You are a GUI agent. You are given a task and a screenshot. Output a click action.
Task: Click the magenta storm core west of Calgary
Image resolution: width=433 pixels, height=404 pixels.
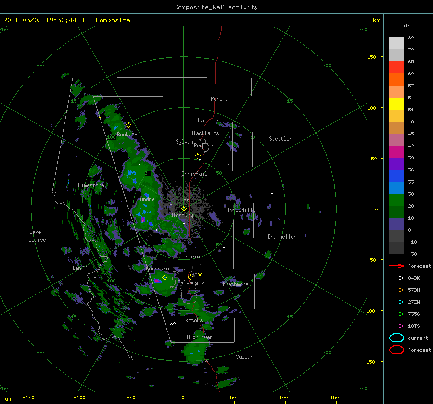157,281
